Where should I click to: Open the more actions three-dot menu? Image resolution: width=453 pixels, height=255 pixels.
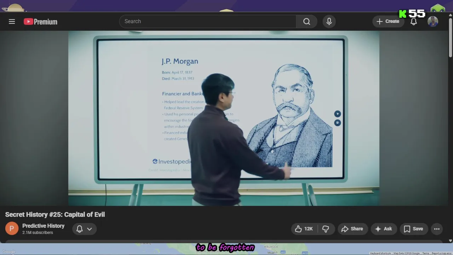[x=437, y=229]
